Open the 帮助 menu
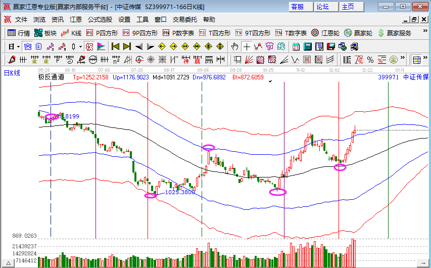The image size is (431, 268). tap(209, 20)
